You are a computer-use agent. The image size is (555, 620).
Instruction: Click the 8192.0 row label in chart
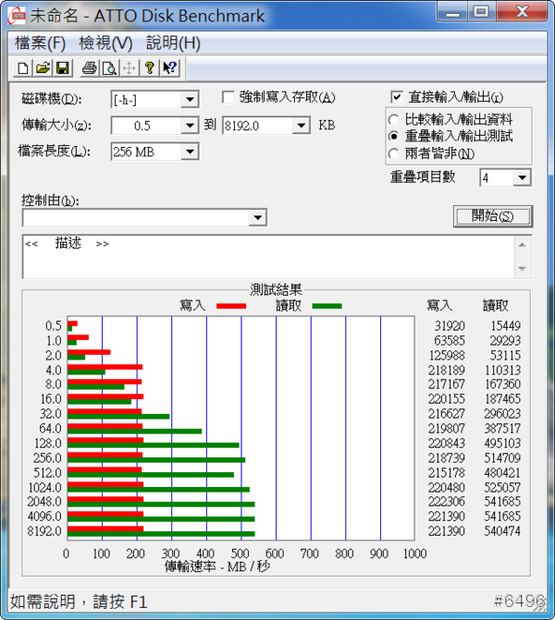44,531
